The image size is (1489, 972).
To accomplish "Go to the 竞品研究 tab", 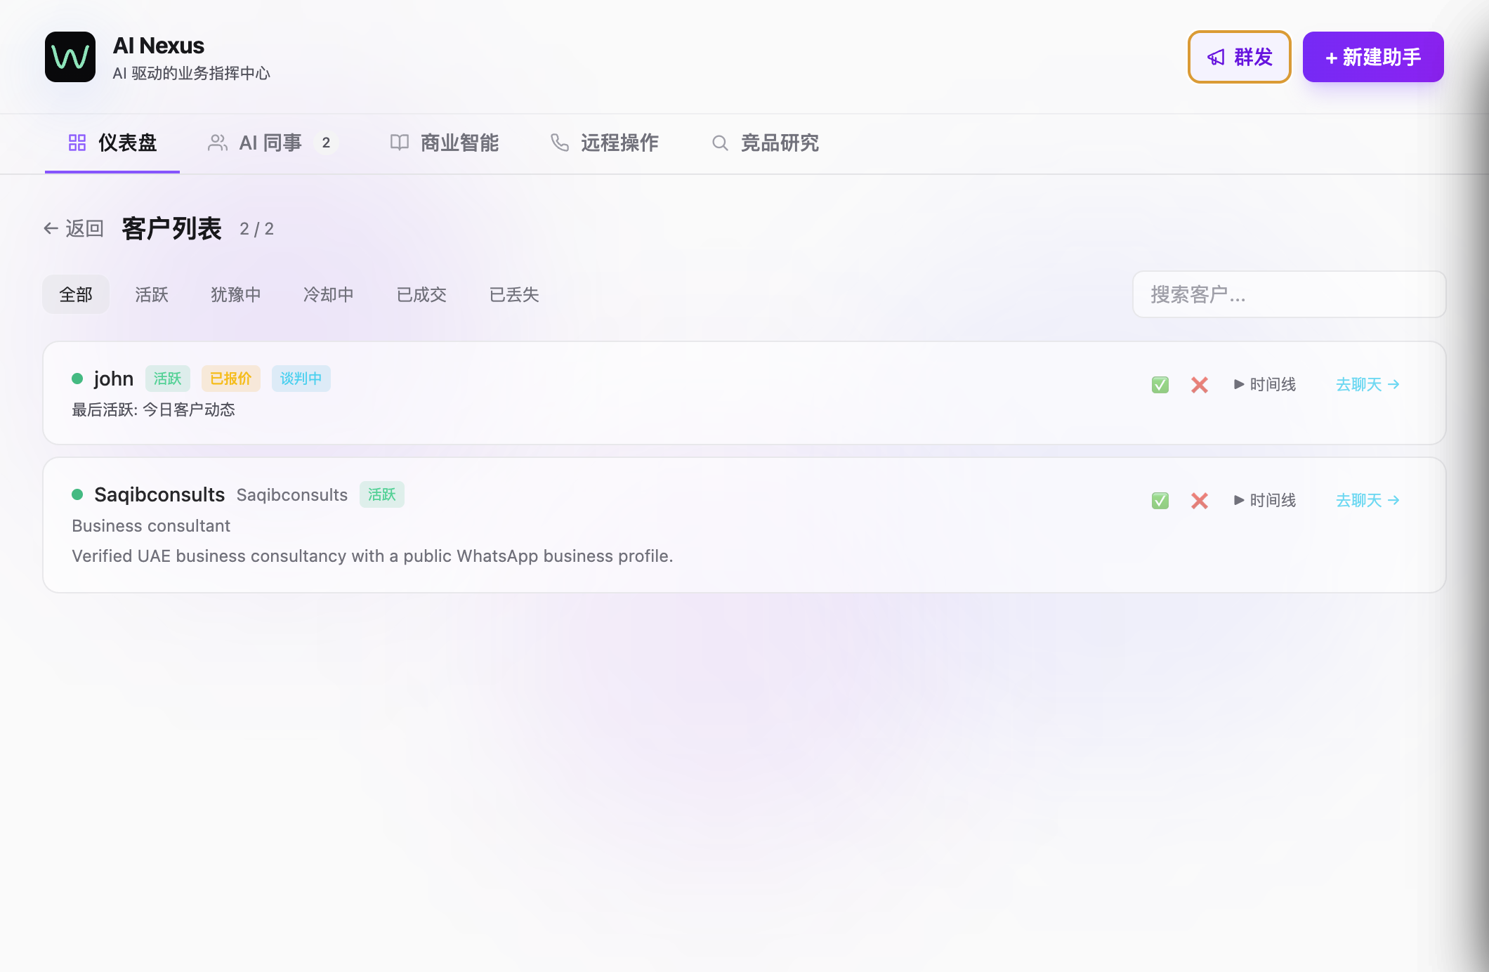I will (765, 143).
